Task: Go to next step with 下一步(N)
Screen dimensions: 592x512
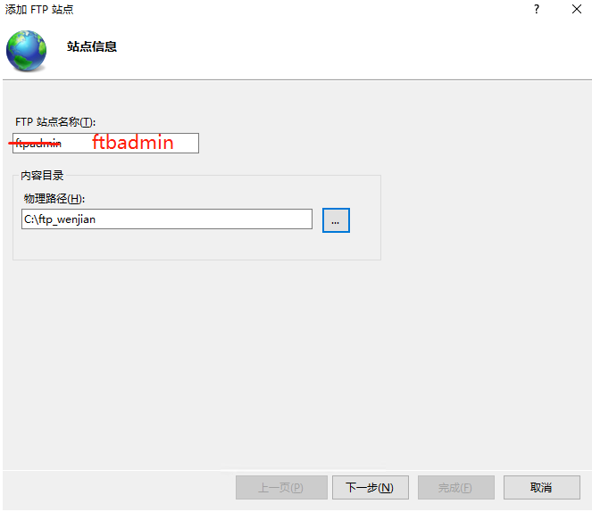Action: point(370,488)
